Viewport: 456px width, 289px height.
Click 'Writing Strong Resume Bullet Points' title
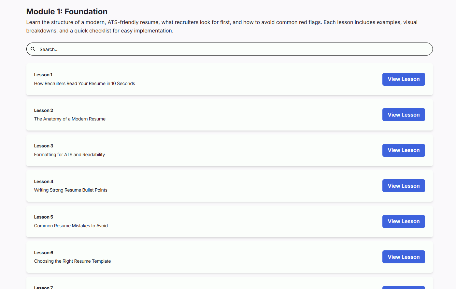point(71,190)
